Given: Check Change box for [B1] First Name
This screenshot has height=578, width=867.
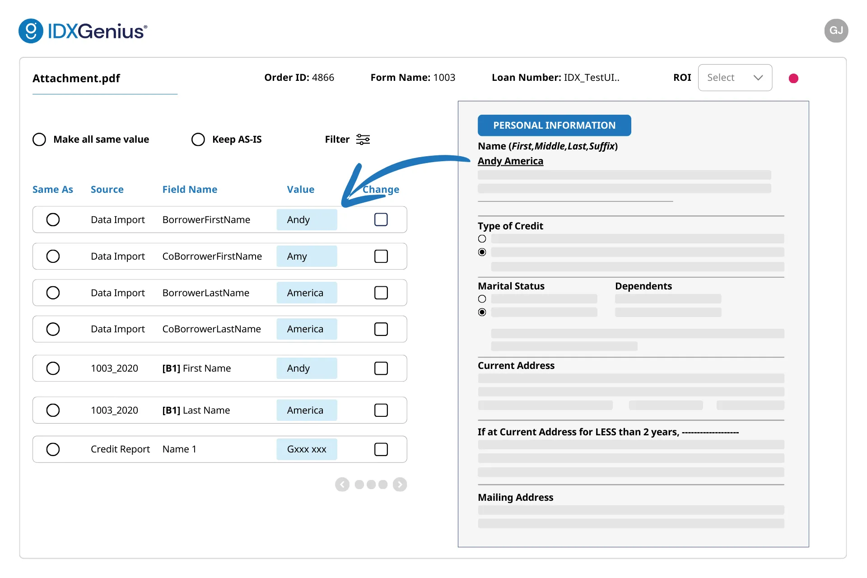Looking at the screenshot, I should pos(381,368).
